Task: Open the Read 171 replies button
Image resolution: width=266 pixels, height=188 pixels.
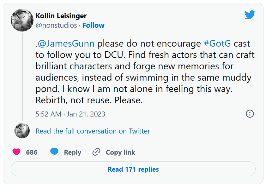Action: [x=133, y=169]
